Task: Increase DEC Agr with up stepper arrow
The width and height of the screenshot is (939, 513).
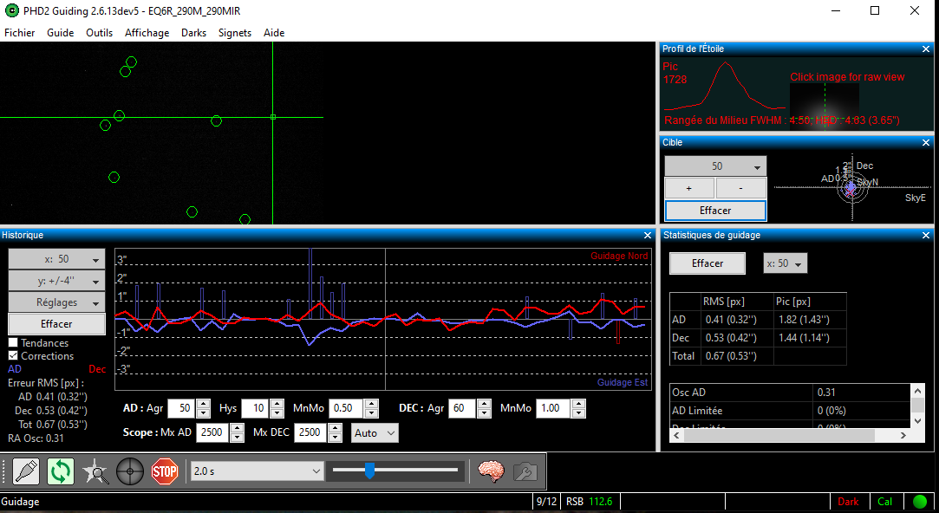Action: [484, 404]
